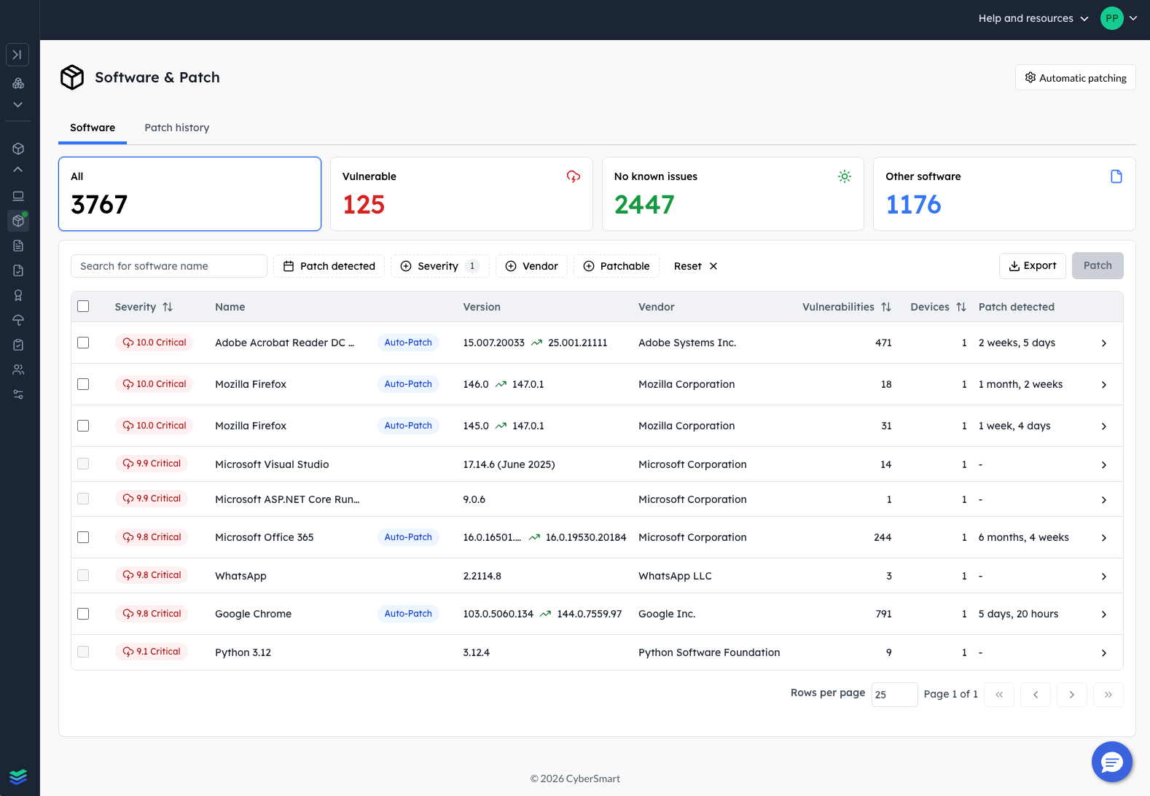Open the users icon in sidebar
The image size is (1150, 796).
tap(18, 370)
